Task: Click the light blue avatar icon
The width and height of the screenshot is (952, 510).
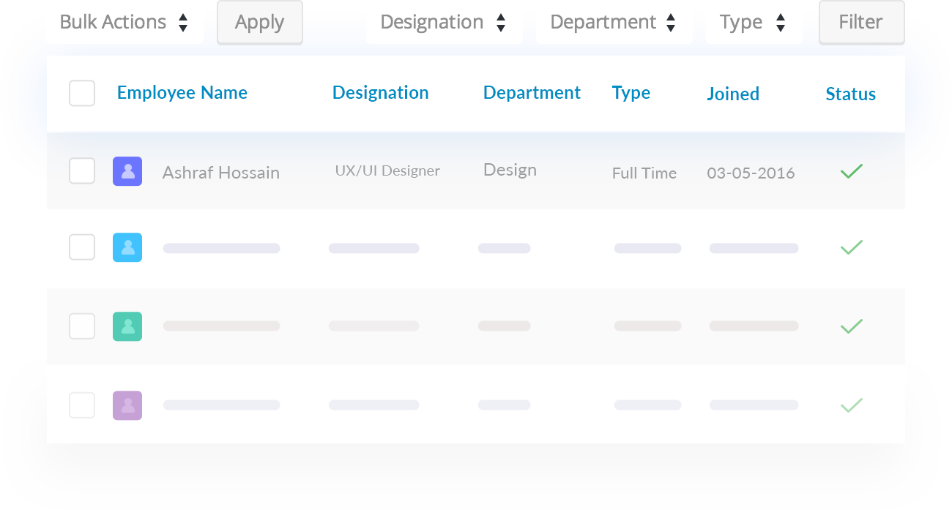Action: click(127, 247)
